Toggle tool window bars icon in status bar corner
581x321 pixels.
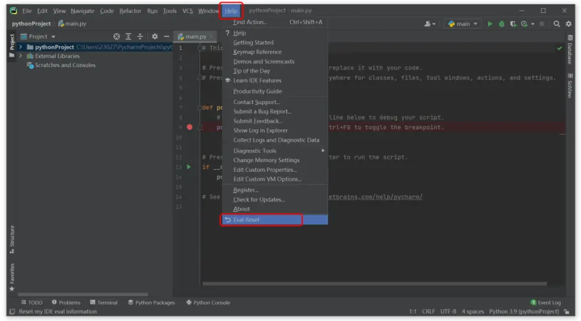12,312
